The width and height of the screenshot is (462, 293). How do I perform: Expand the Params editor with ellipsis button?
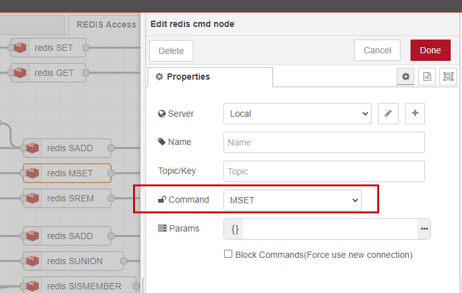[424, 229]
